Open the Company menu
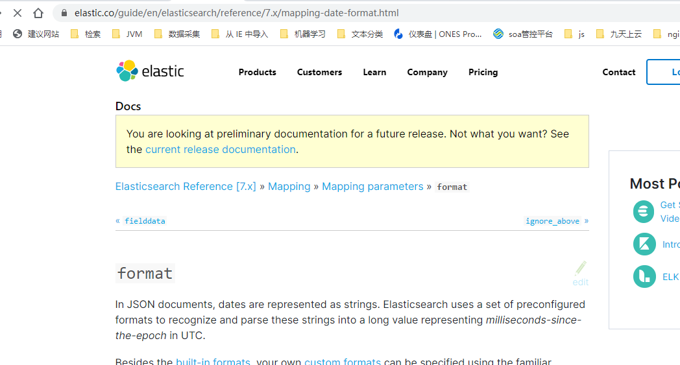The image size is (680, 365). tap(427, 73)
